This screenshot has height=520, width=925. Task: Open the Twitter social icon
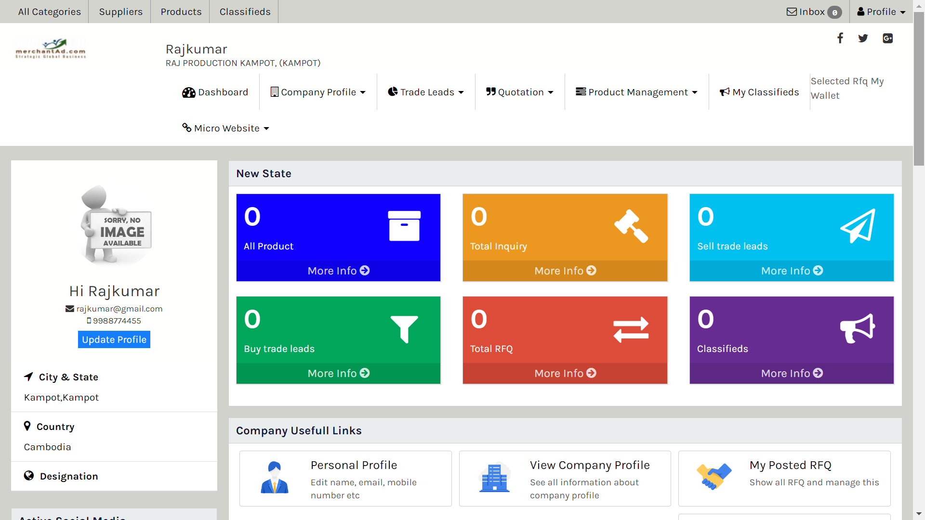[863, 38]
